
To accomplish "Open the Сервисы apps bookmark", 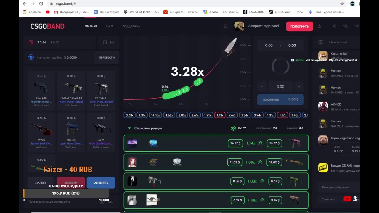I will pos(32,12).
